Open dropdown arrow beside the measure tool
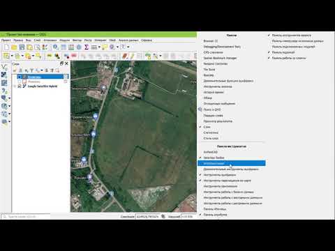The height and width of the screenshot is (251, 335). point(99,47)
